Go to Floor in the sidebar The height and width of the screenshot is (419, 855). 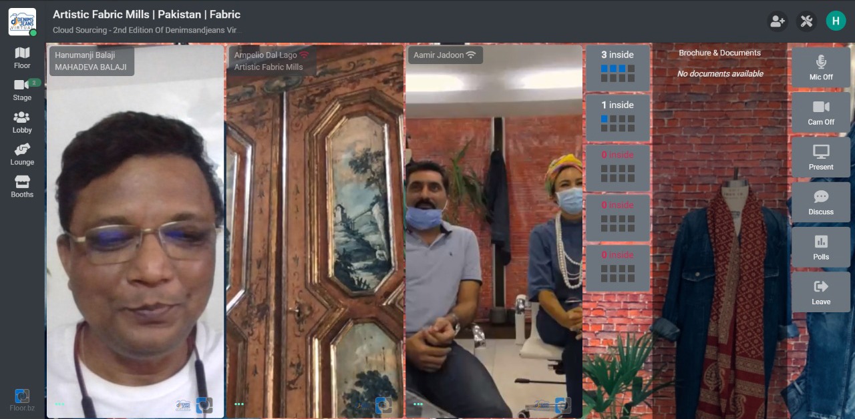[22, 58]
